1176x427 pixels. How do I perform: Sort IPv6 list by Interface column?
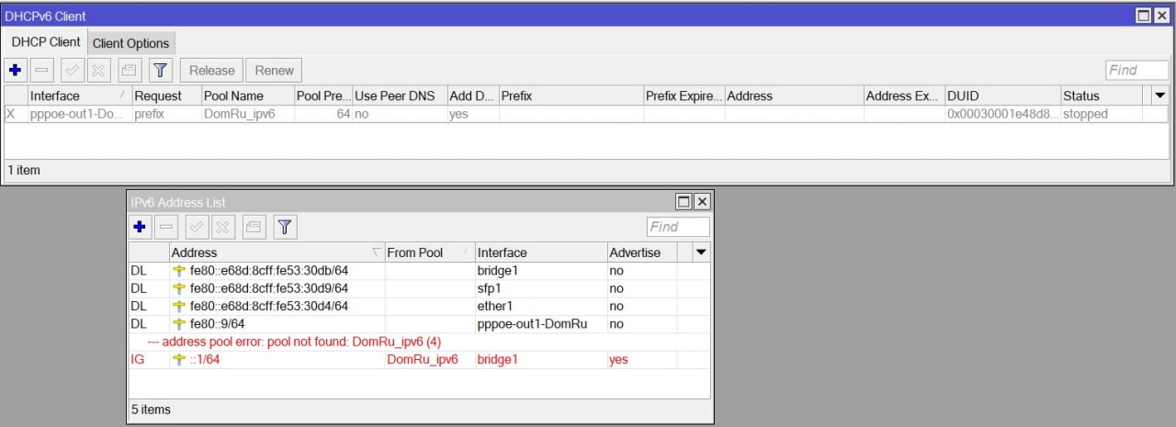540,252
